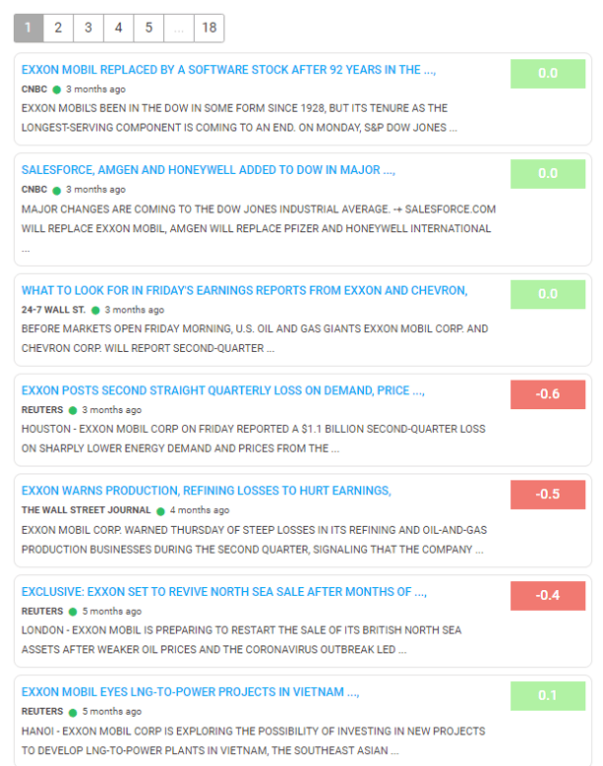
Task: Open page 3 in pagination
Action: pos(89,28)
